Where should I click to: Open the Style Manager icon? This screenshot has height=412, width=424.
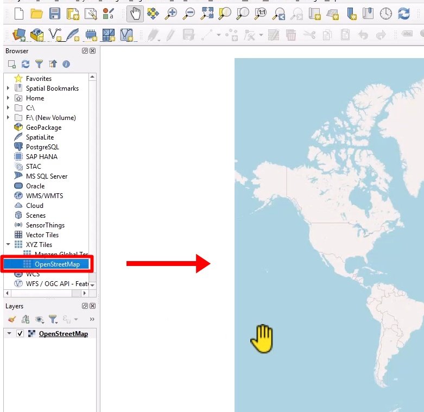tap(109, 14)
